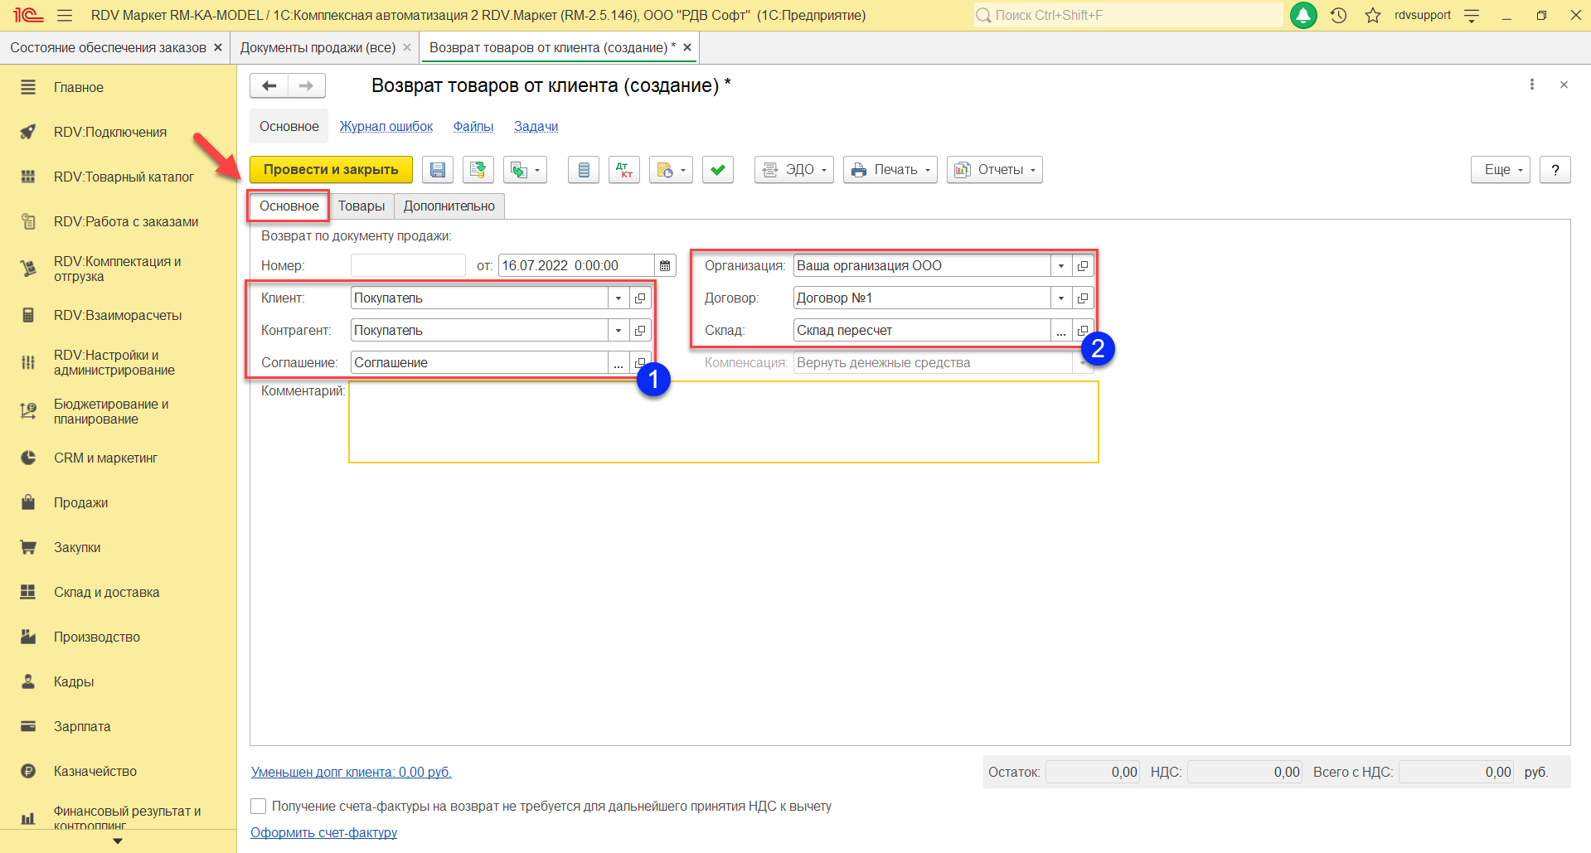Expand the ЭДО dropdown menu
The width and height of the screenshot is (1591, 853).
click(793, 170)
